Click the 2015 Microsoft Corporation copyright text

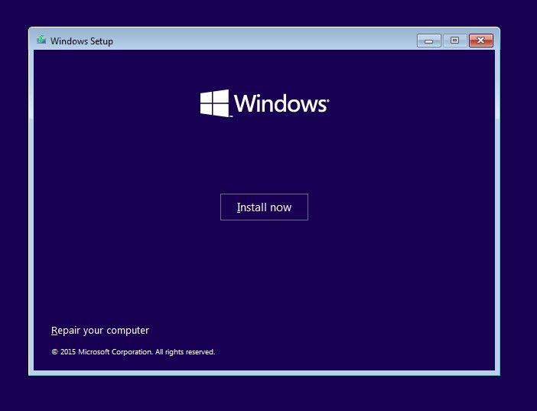133,352
